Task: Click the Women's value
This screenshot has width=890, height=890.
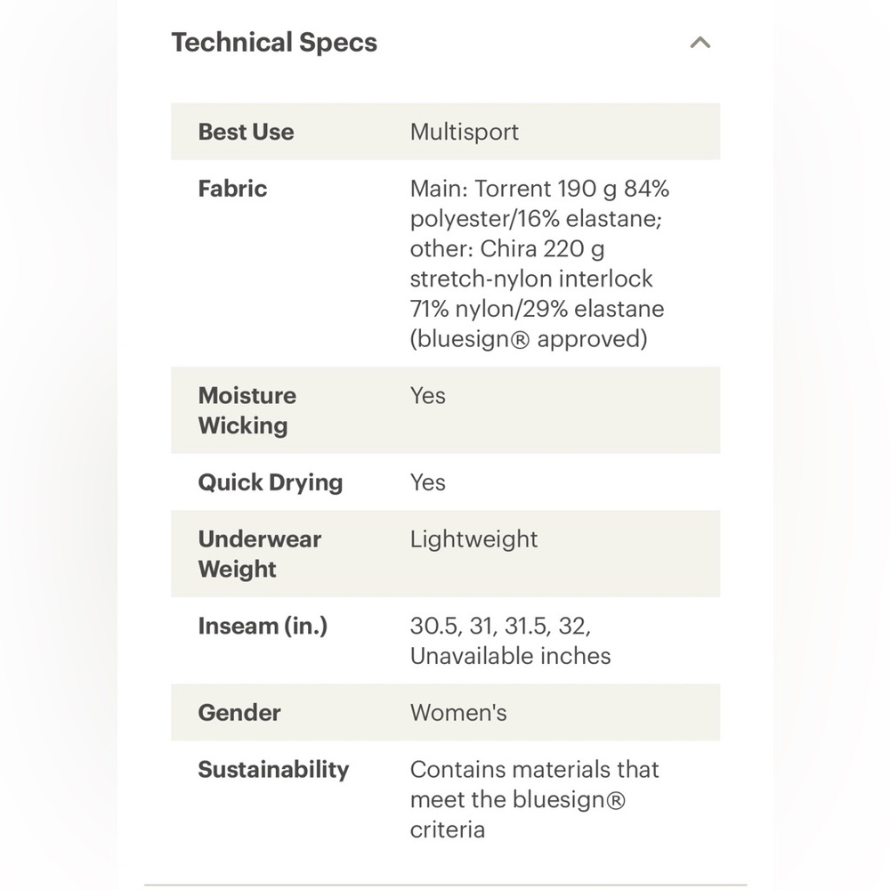Action: pyautogui.click(x=458, y=713)
